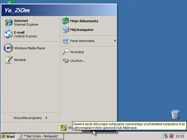
Task: Launch Notatnik from the Start menu
Action: [31, 60]
